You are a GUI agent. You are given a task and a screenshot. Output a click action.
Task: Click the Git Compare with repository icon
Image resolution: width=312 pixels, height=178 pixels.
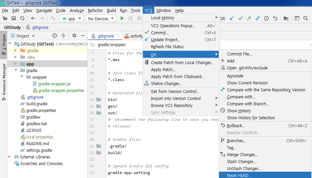tap(258, 19)
